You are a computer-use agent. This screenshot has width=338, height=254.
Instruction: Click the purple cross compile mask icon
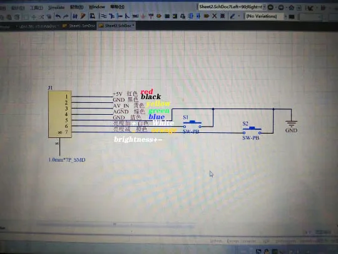222,16
